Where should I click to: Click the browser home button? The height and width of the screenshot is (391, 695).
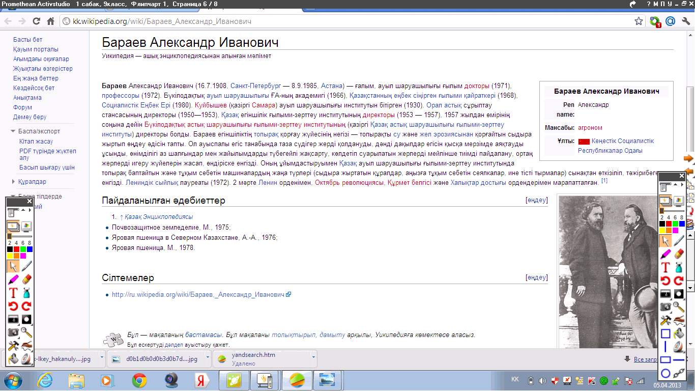tap(50, 21)
